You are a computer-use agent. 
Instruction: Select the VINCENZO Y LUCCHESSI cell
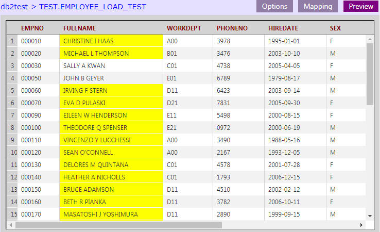click(x=111, y=140)
